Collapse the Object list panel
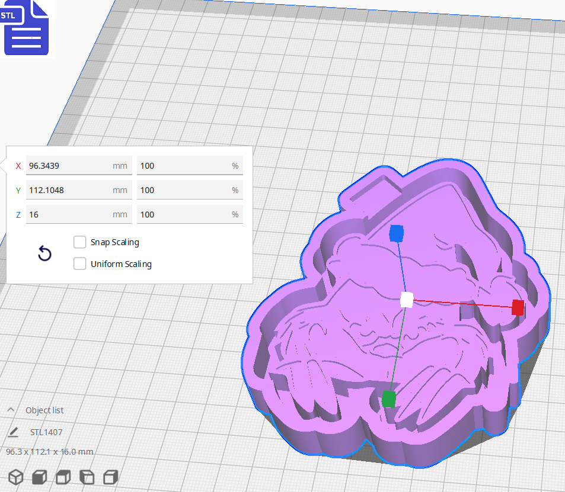The width and height of the screenshot is (565, 492). pyautogui.click(x=11, y=409)
